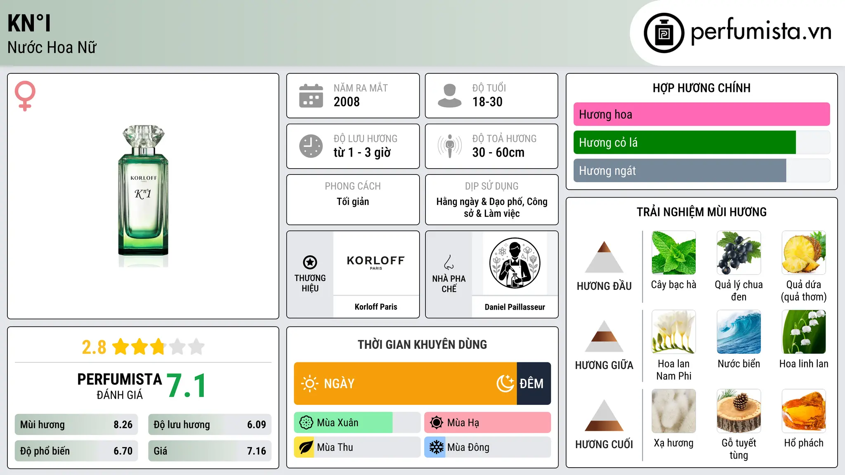Click the Korloff Kn°I perfume bottle image
Screen dimensions: 845x475
143,196
